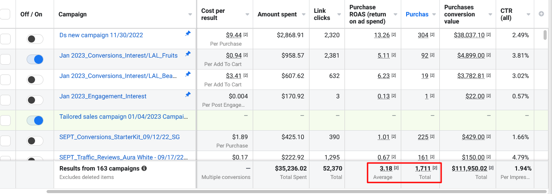Sort by Purchases column header
552x194 pixels.
417,14
